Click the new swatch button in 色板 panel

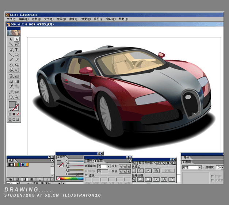point(40,179)
